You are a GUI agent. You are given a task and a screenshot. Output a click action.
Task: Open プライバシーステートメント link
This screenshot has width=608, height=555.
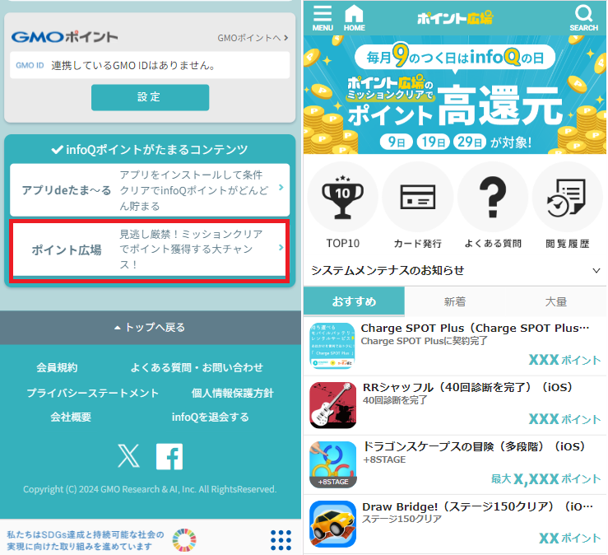pos(93,393)
